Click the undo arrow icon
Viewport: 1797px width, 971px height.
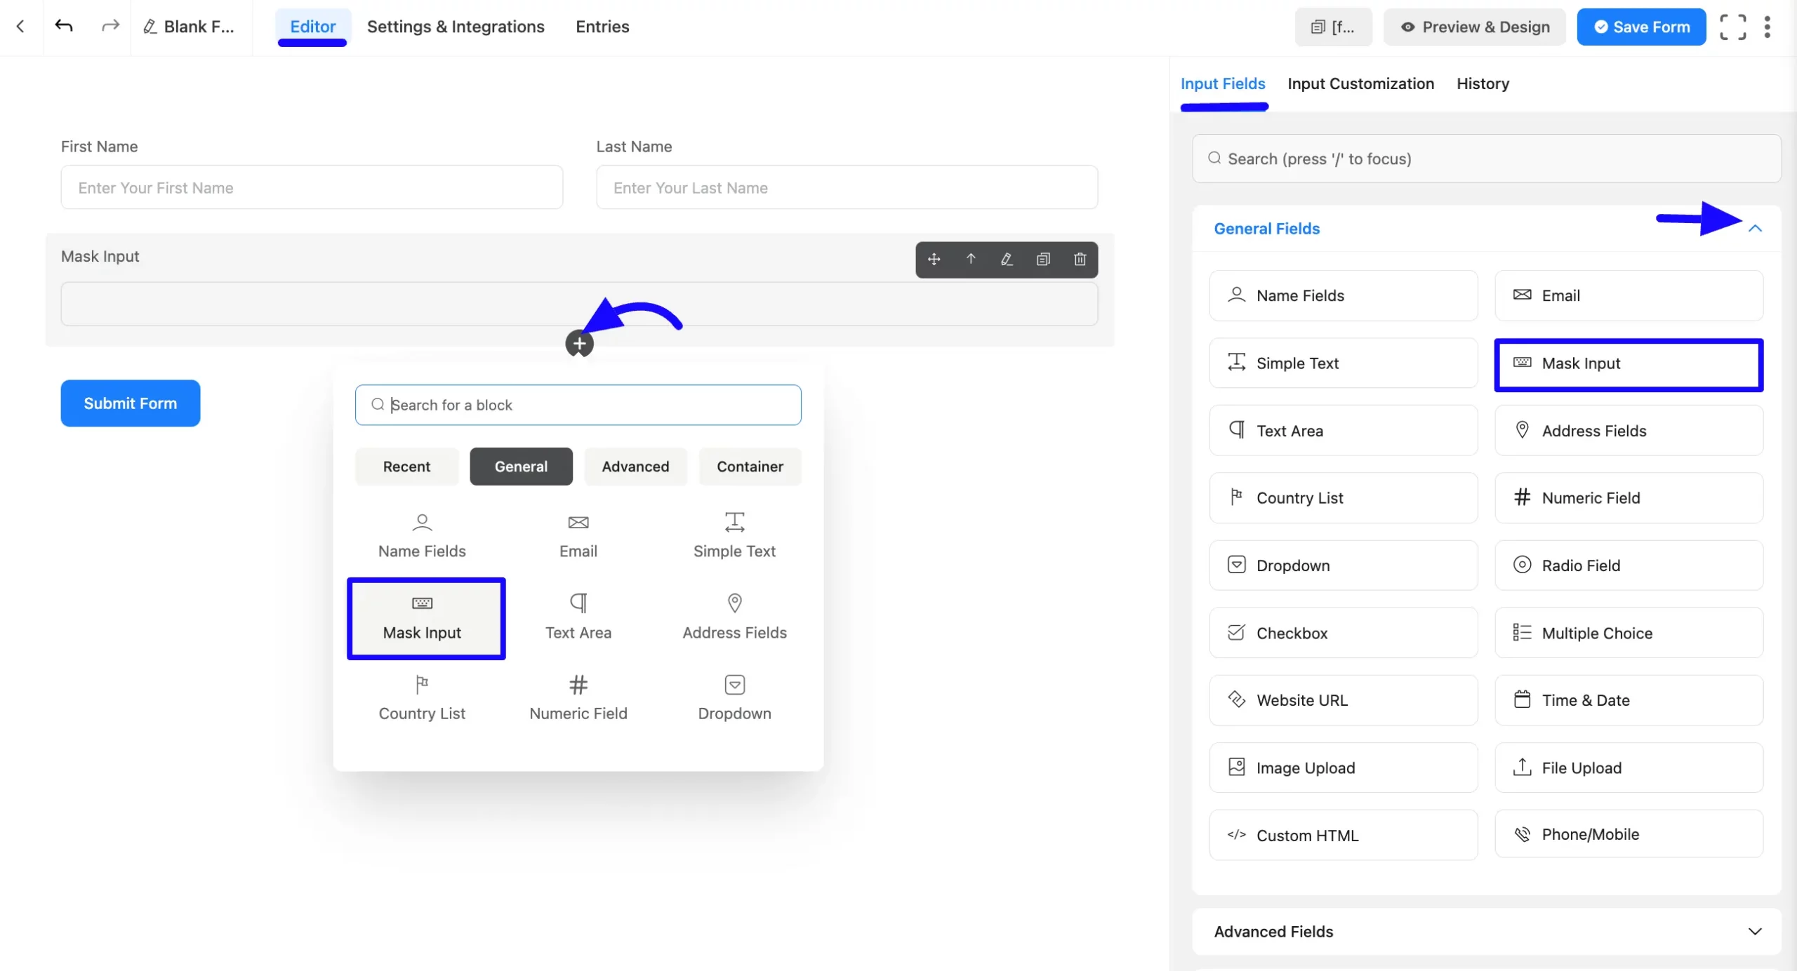[64, 27]
